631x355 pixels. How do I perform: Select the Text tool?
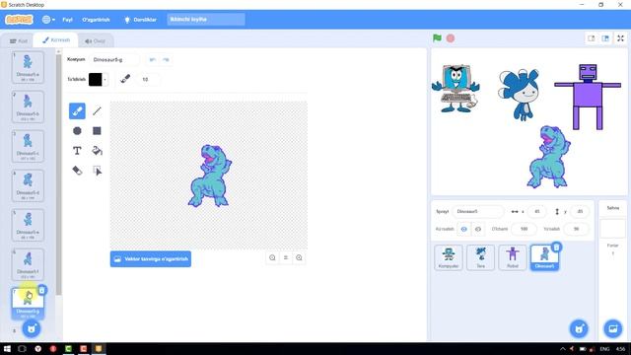[77, 151]
